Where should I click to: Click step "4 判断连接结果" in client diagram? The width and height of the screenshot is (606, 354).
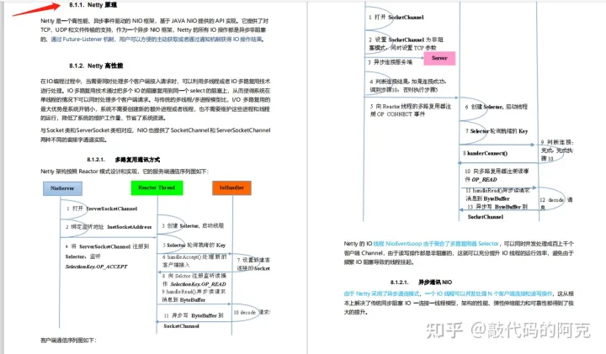pyautogui.click(x=408, y=85)
